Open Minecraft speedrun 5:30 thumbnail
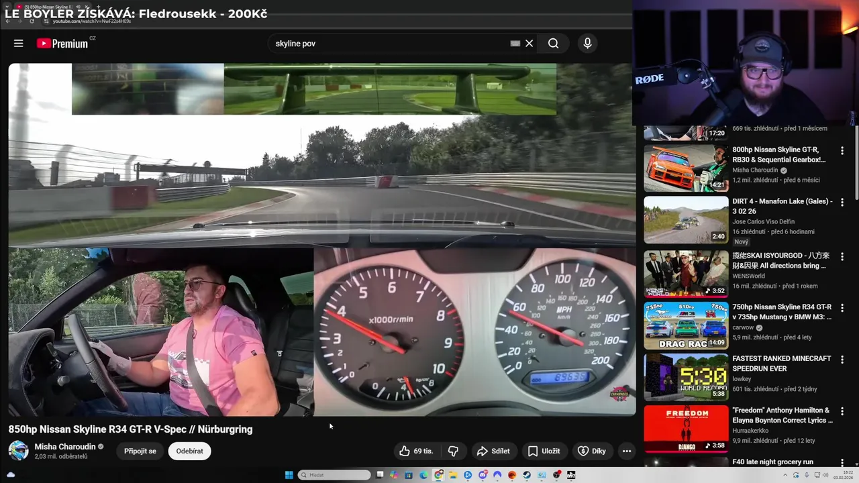859x483 pixels. (686, 377)
